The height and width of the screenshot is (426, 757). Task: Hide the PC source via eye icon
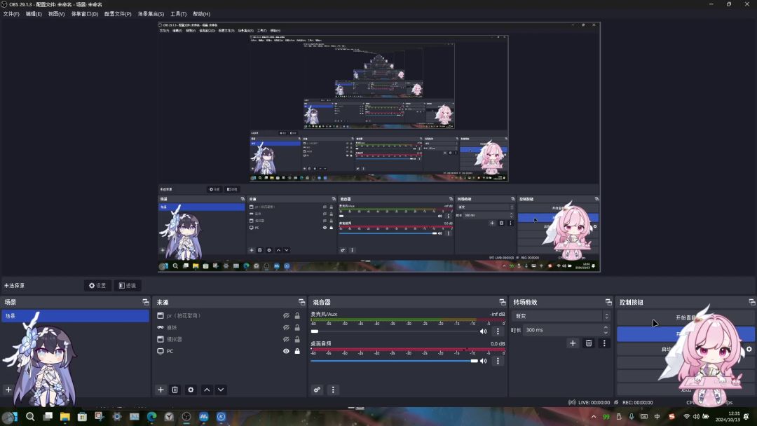pyautogui.click(x=286, y=351)
